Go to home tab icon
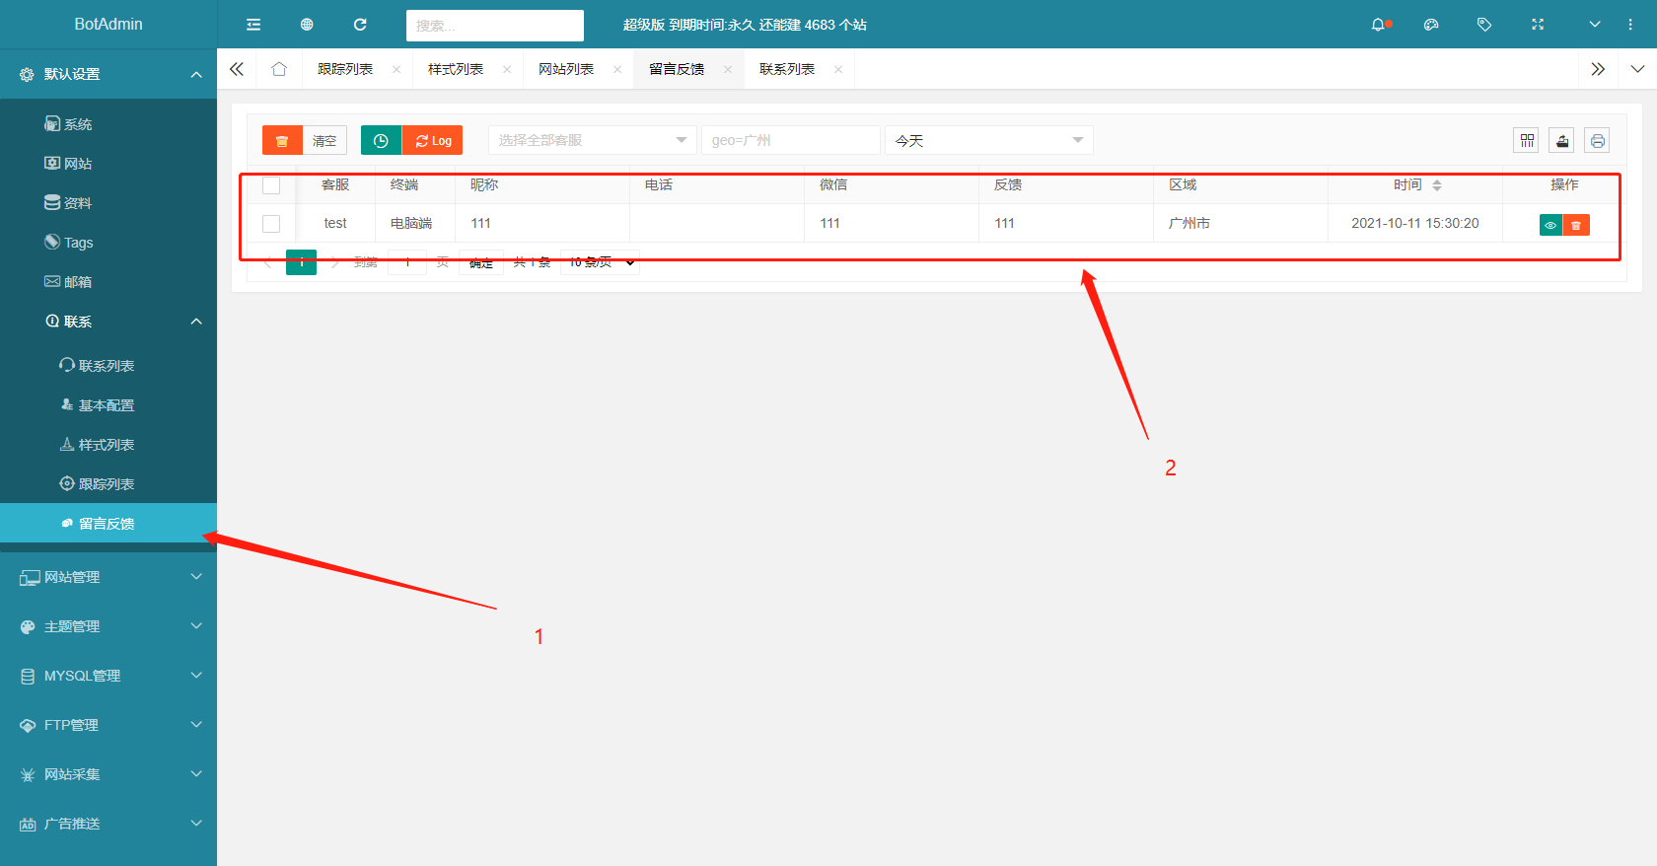Viewport: 1657px width, 866px height. click(279, 69)
